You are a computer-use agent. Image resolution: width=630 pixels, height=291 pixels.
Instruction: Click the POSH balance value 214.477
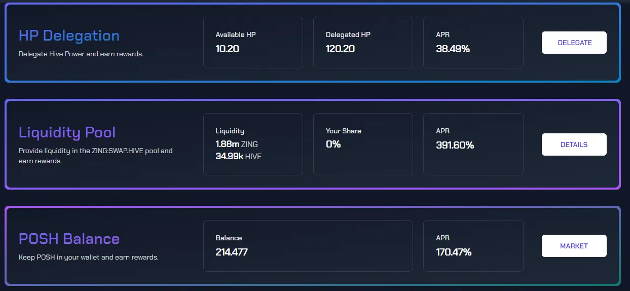click(x=232, y=252)
